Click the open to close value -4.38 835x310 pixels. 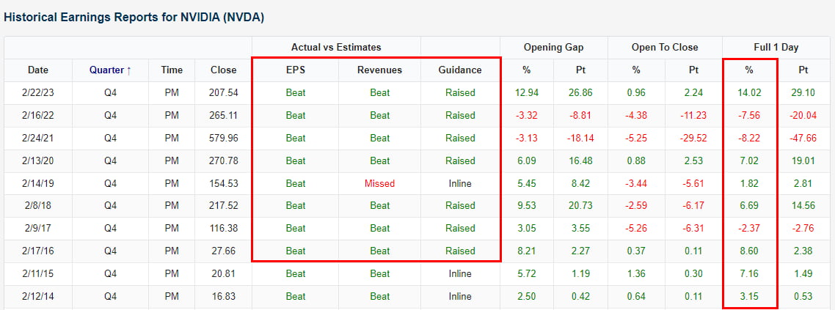tap(638, 115)
